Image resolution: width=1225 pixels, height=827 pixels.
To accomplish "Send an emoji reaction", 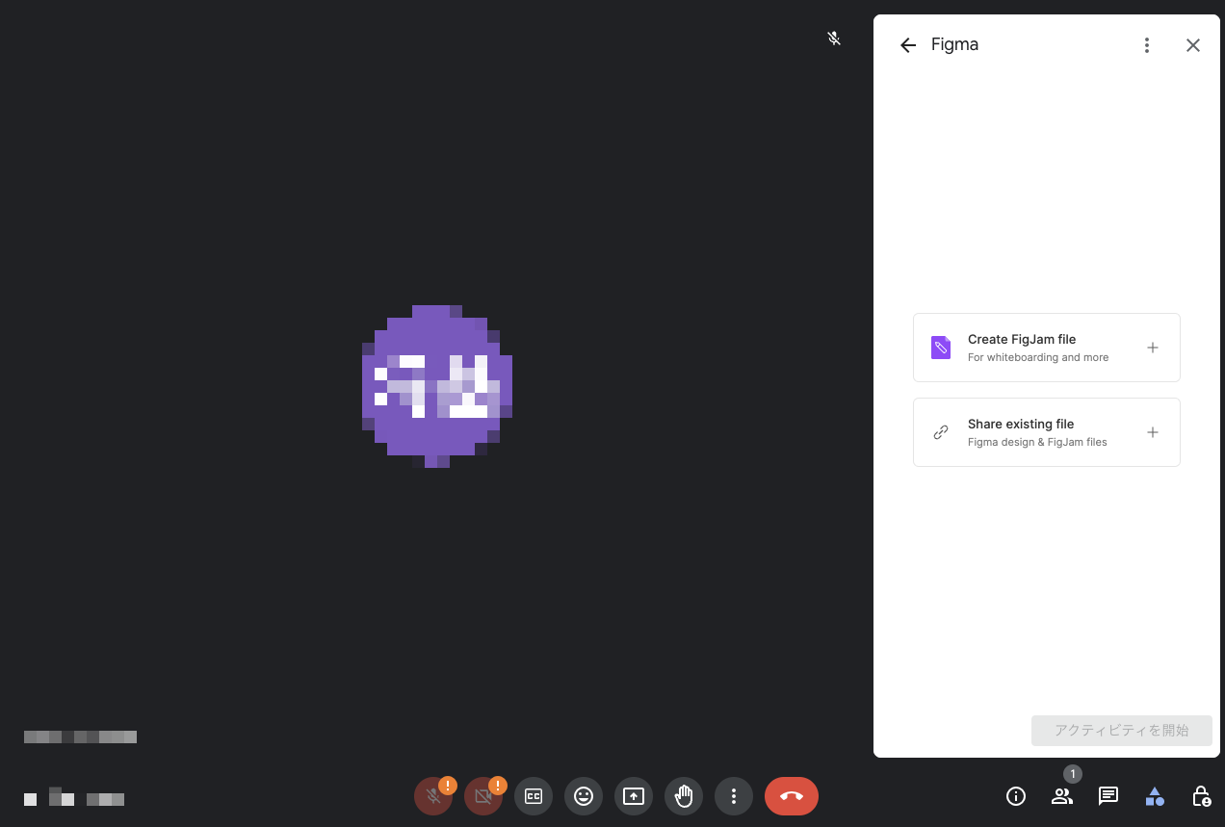I will (x=584, y=796).
